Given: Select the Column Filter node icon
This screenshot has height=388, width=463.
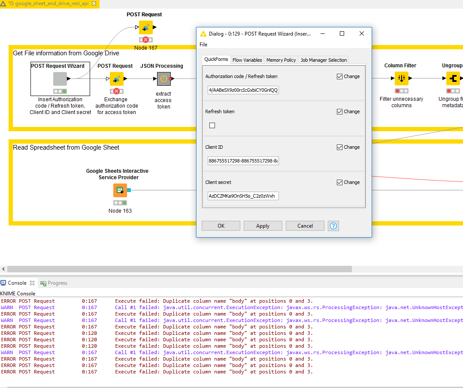Looking at the screenshot, I should click(402, 78).
